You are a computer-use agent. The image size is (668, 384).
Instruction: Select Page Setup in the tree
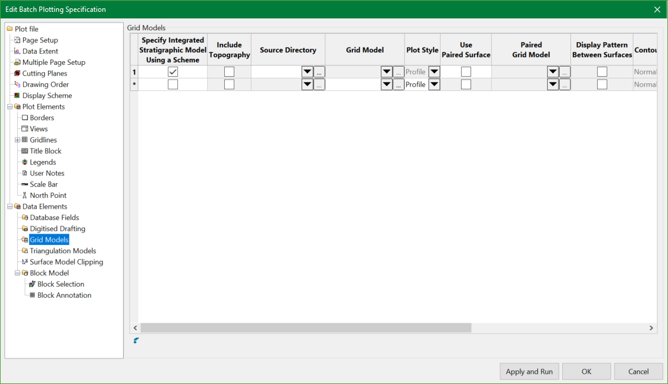click(x=40, y=40)
